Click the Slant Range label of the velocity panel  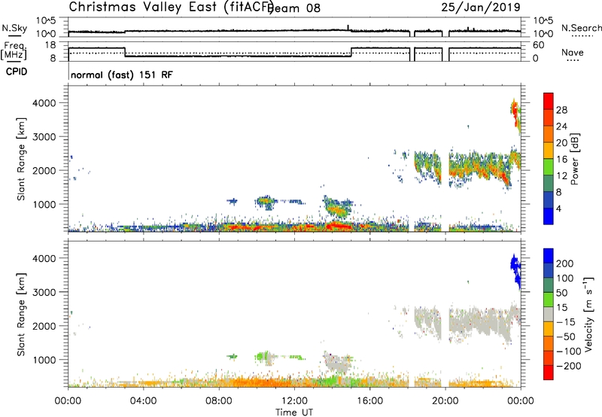point(21,315)
